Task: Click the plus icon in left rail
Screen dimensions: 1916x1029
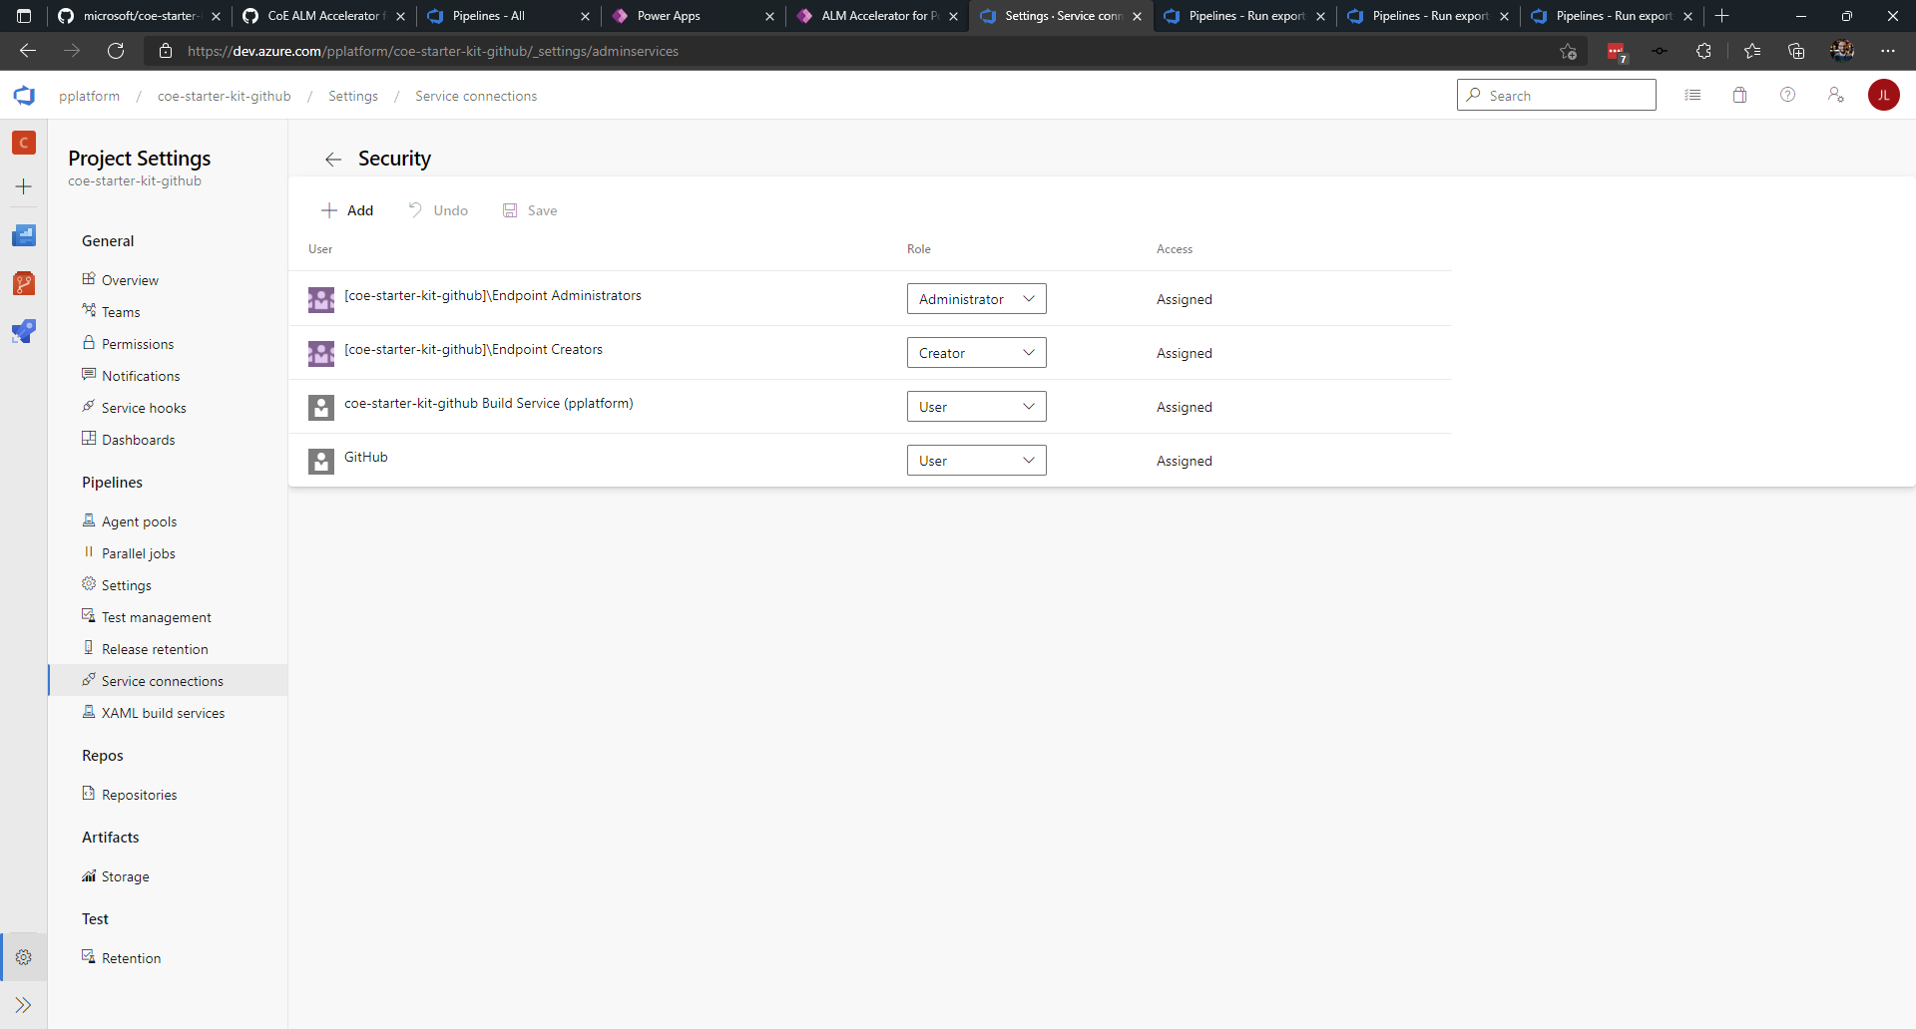Action: click(24, 186)
